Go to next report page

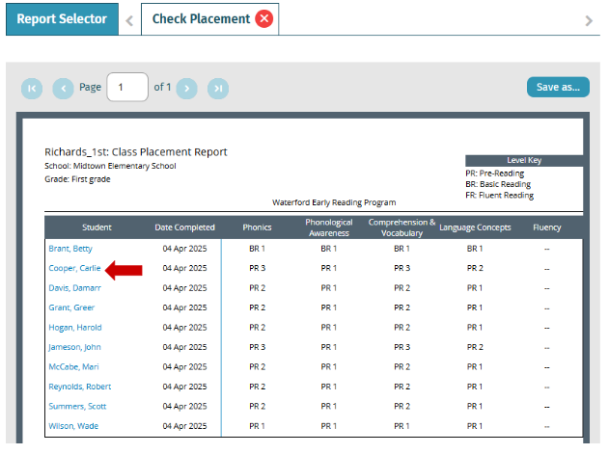pos(187,89)
